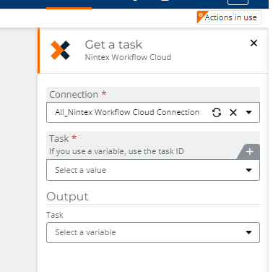Open the Connection dropdown arrow
This screenshot has width=273, height=272.
[248, 112]
